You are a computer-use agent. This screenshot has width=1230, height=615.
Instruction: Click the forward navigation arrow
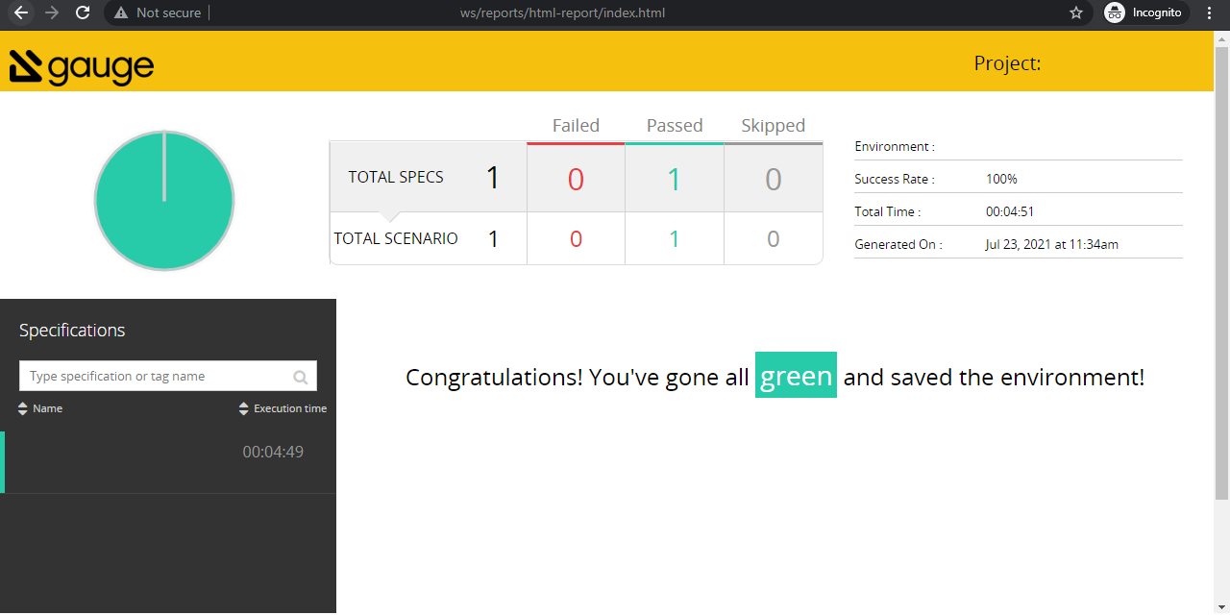click(x=52, y=13)
